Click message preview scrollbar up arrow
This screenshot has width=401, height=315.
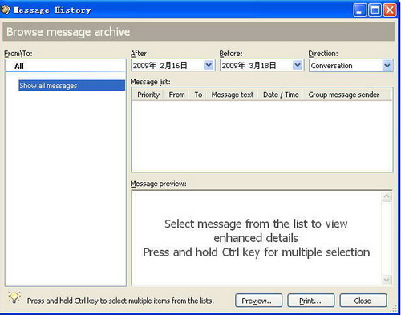pyautogui.click(x=387, y=197)
